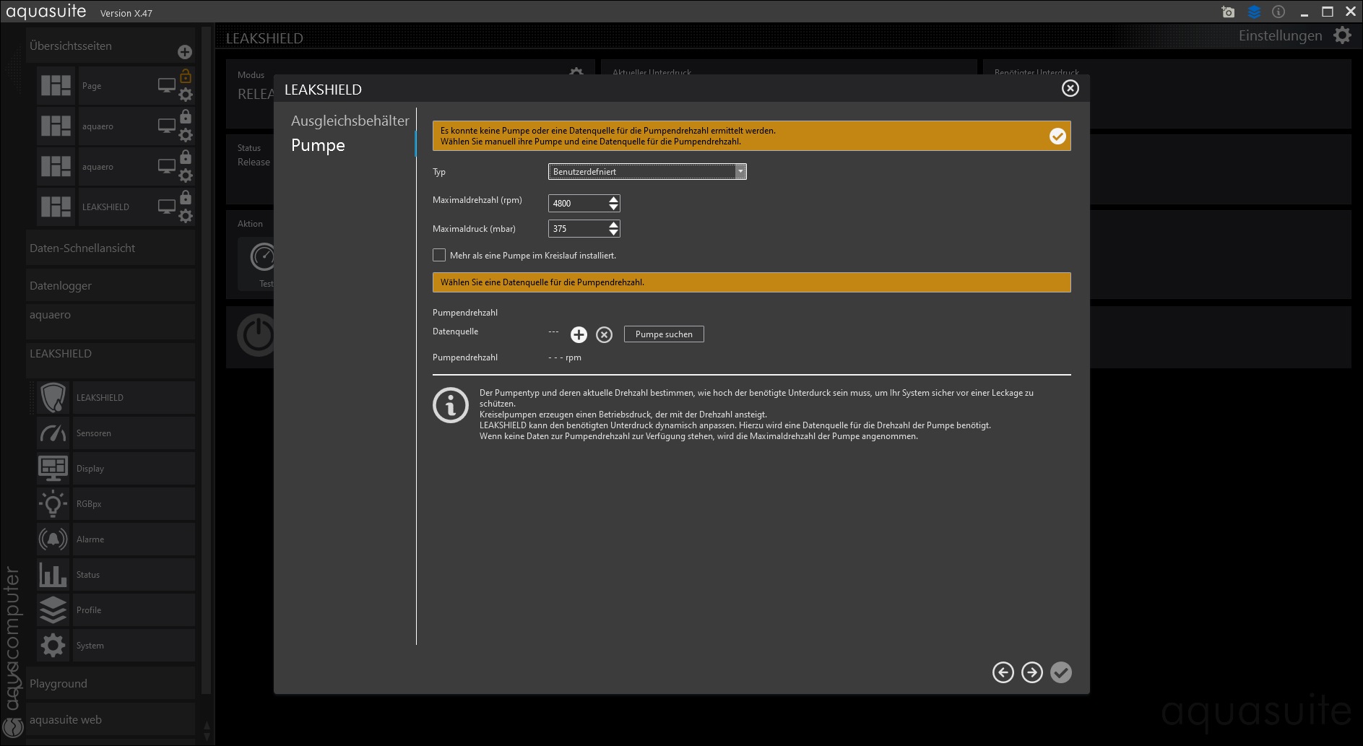This screenshot has width=1363, height=746.
Task: Confirm wizard with the checkmark button
Action: point(1060,672)
